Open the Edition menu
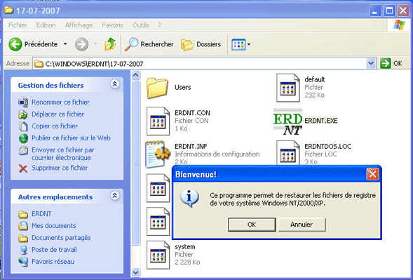This screenshot has height=280, width=413. [x=46, y=25]
